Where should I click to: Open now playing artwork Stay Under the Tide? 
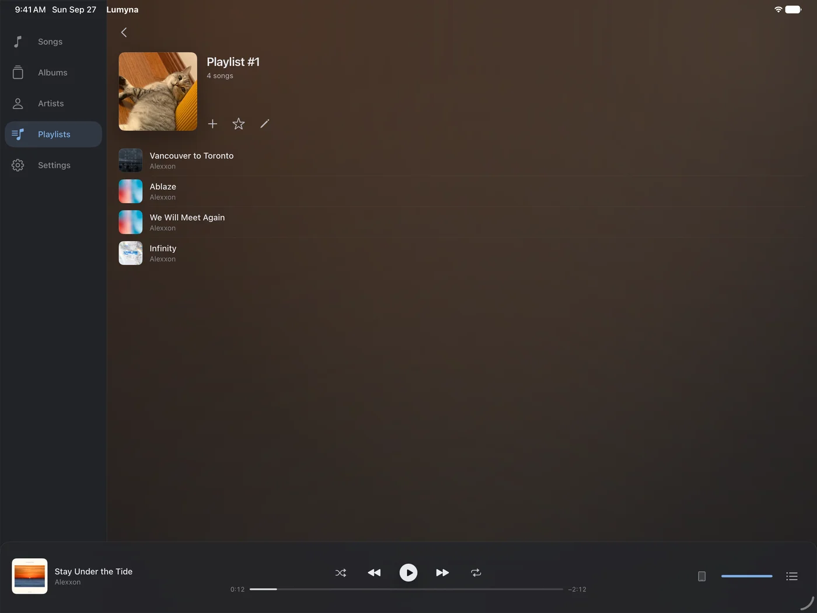[x=30, y=576]
